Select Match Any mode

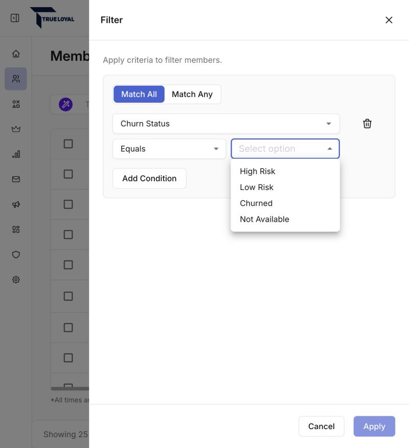point(192,95)
